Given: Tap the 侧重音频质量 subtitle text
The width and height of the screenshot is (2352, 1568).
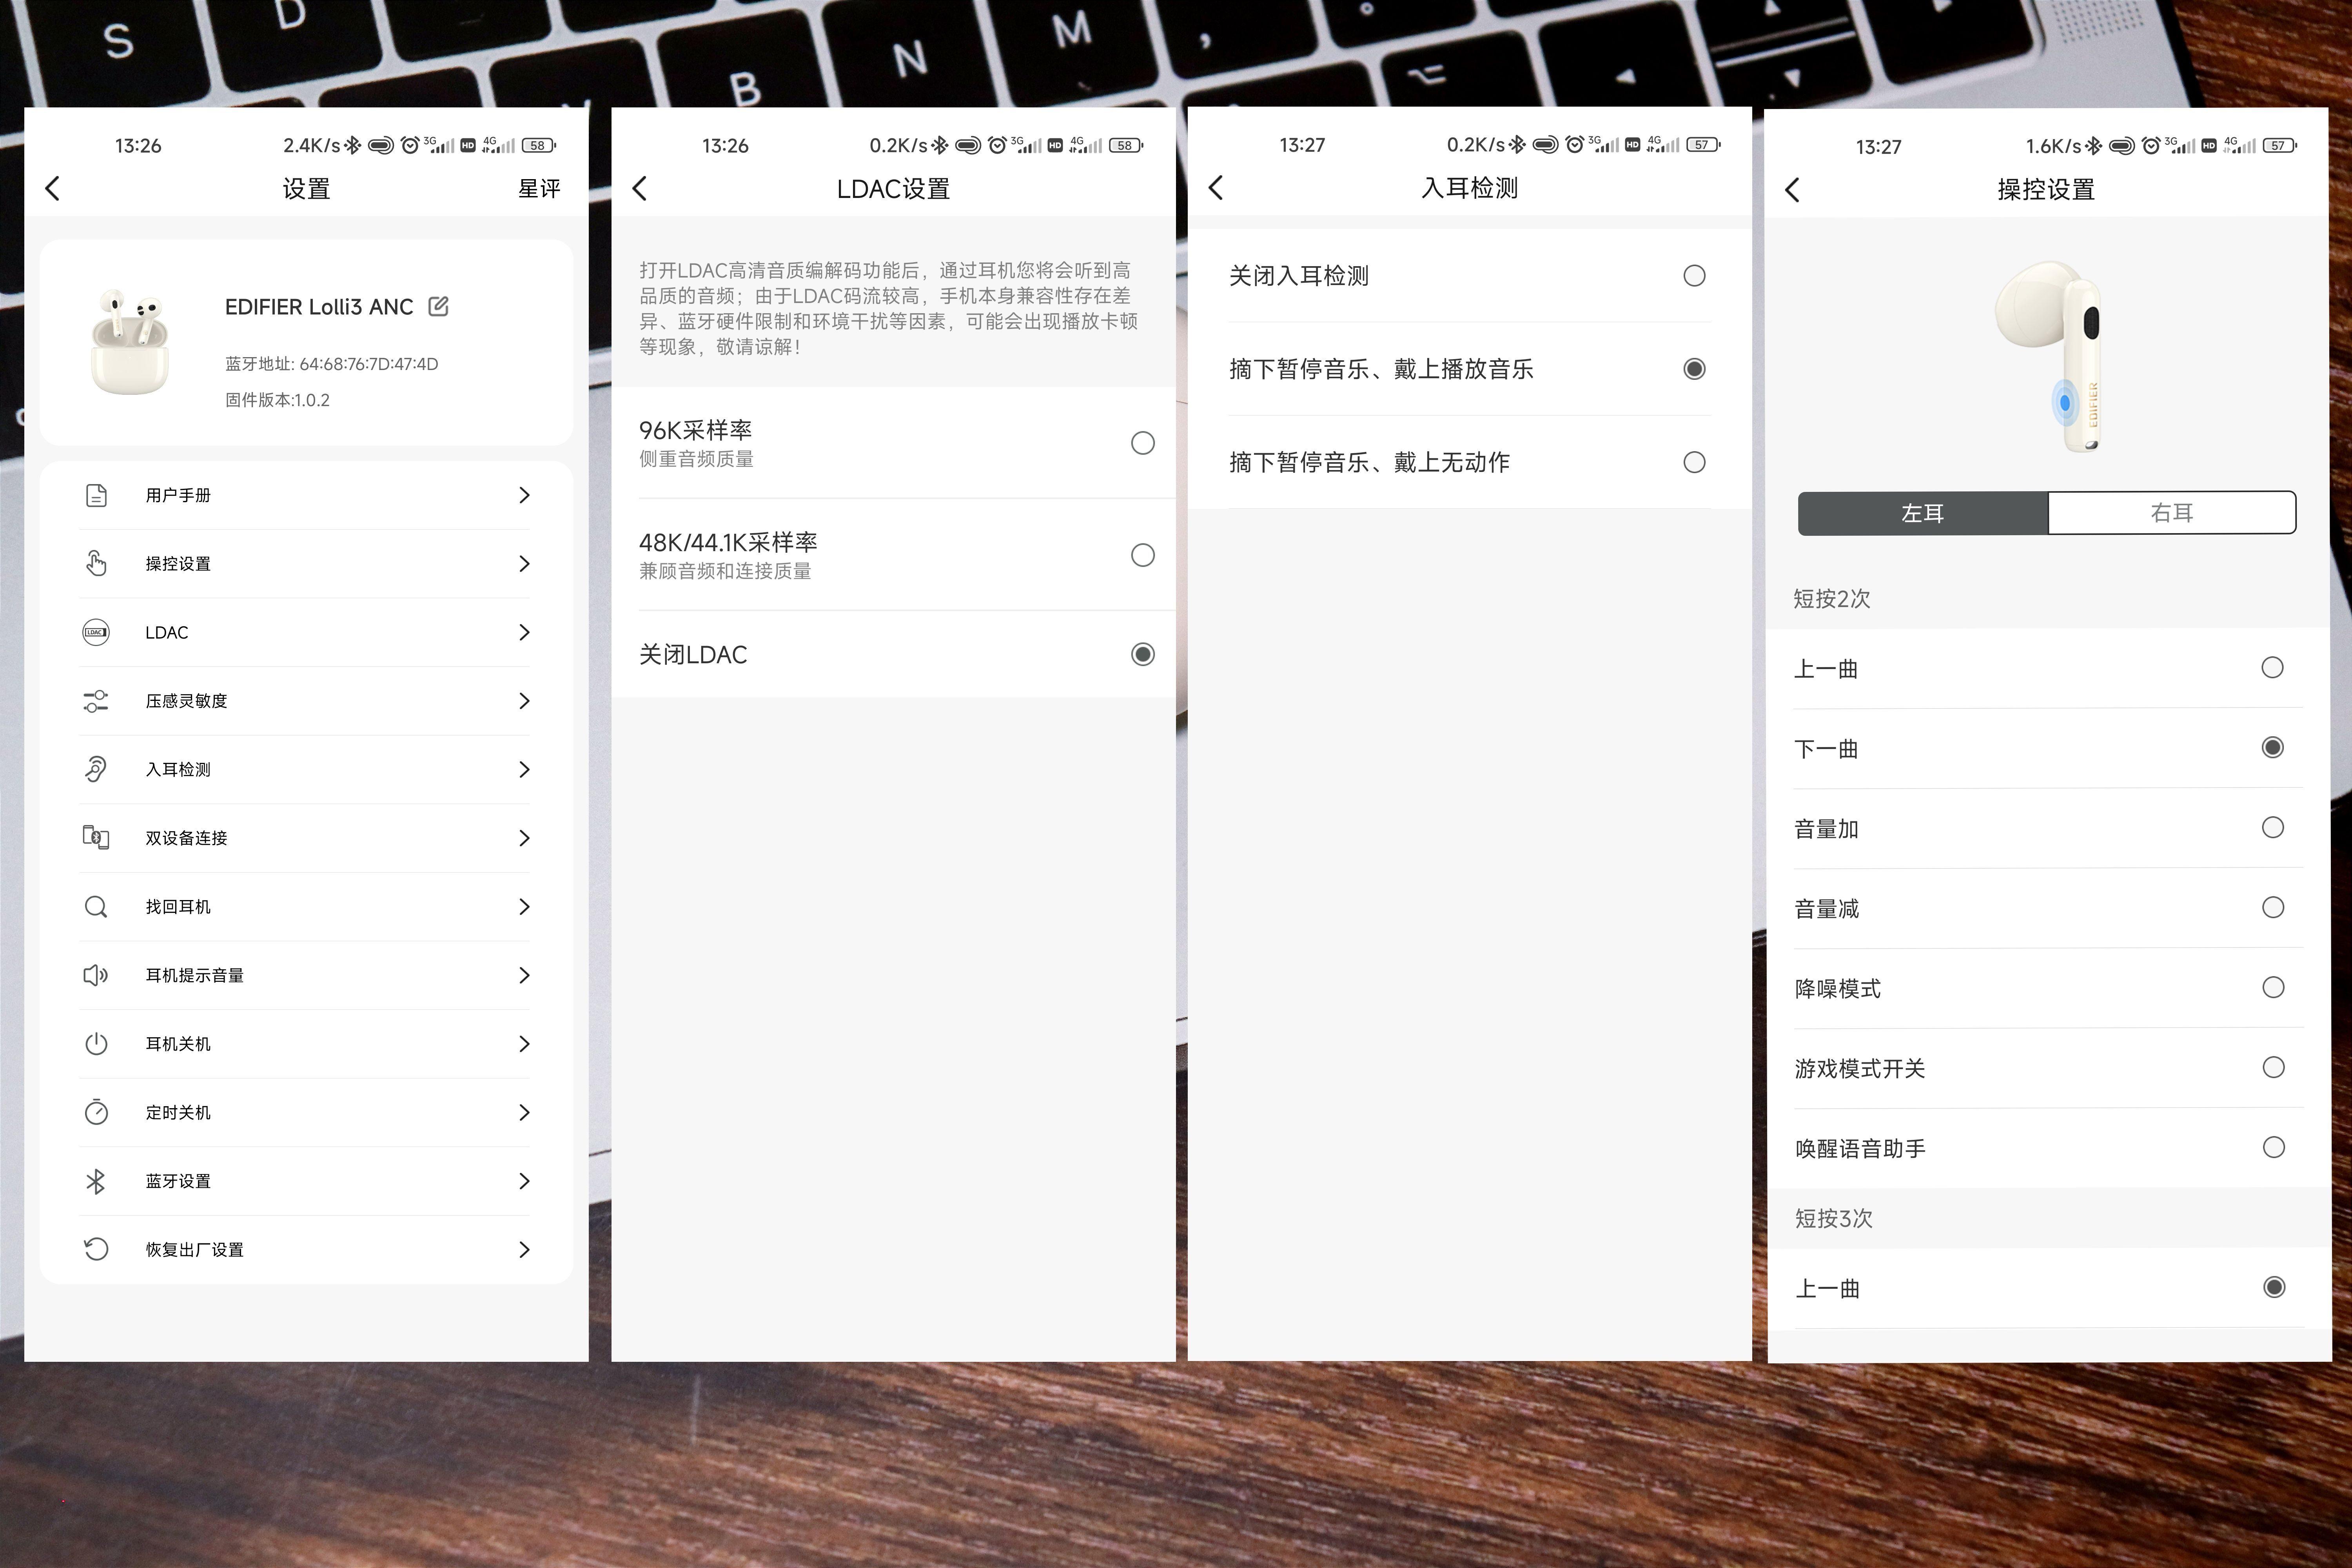Looking at the screenshot, I should coord(696,459).
